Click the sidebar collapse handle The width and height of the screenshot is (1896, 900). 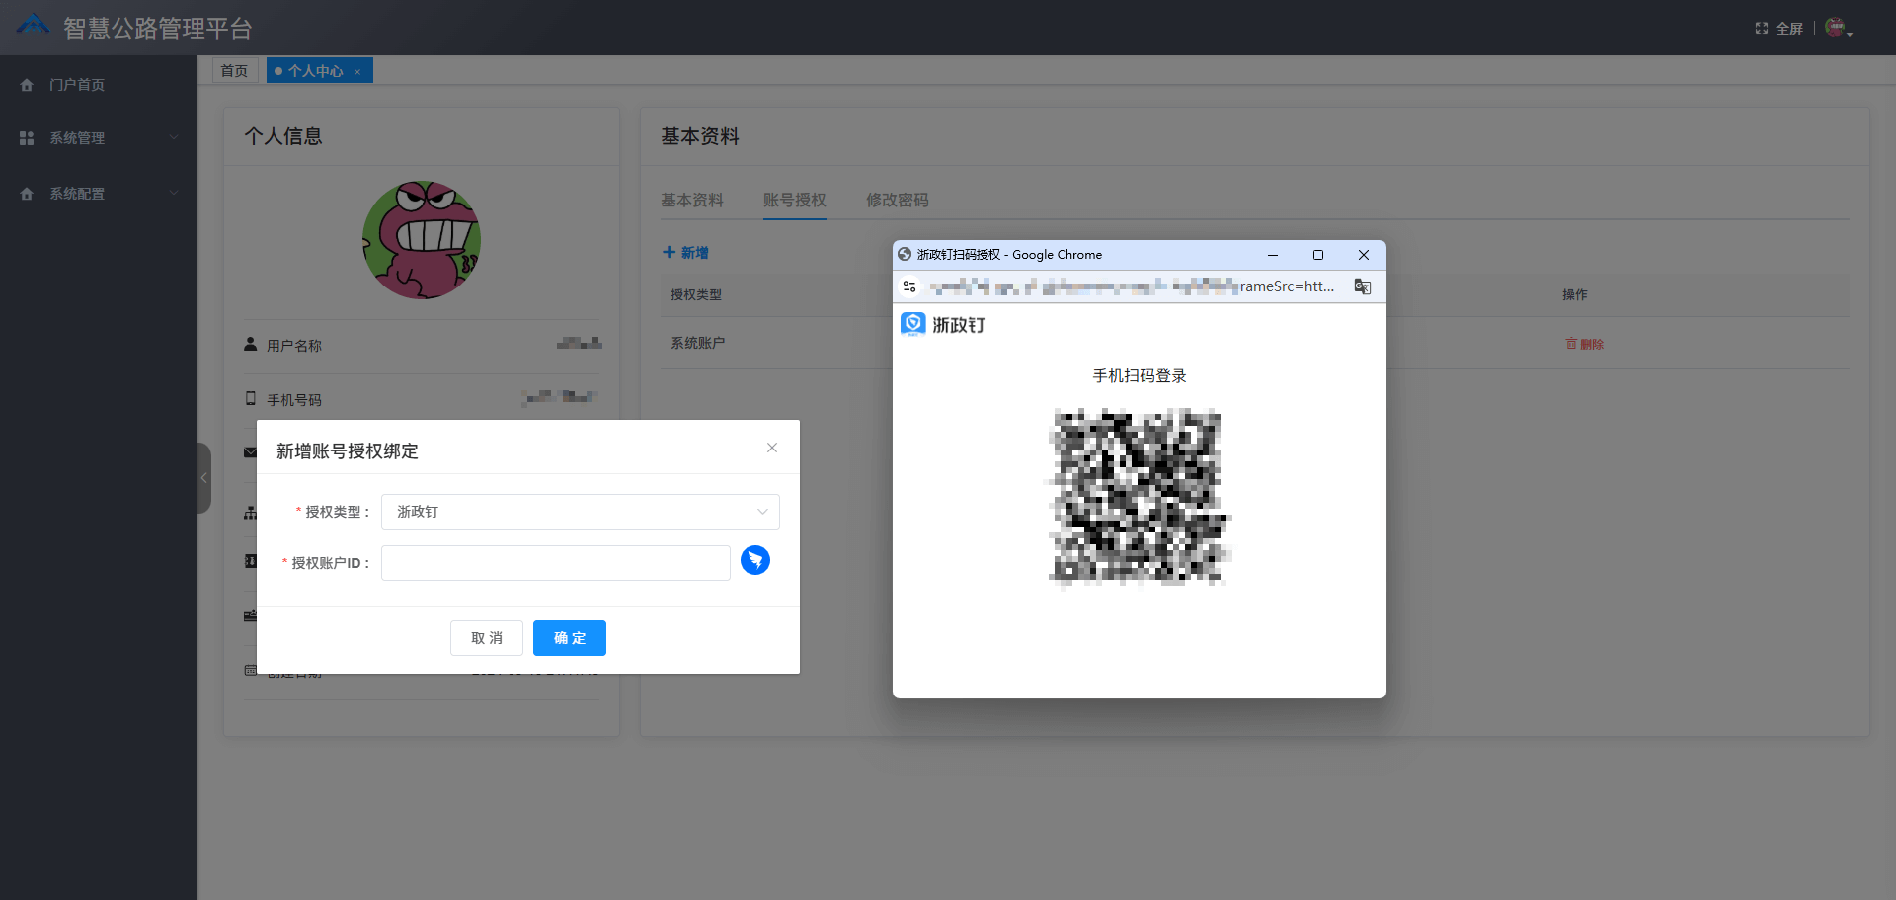coord(204,478)
